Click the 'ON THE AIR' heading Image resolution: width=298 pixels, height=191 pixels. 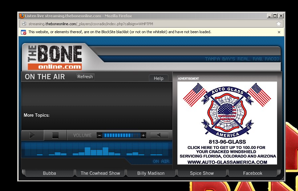click(x=45, y=77)
